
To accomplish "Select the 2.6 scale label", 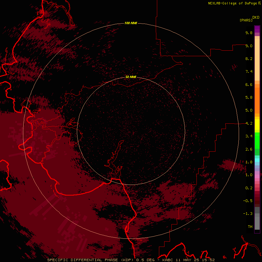I will [249, 149].
